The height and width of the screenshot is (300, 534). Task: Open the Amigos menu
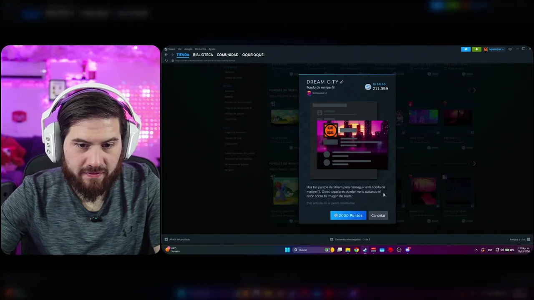(188, 49)
